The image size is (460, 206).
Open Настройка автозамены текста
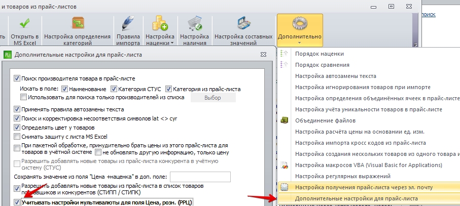click(x=336, y=76)
